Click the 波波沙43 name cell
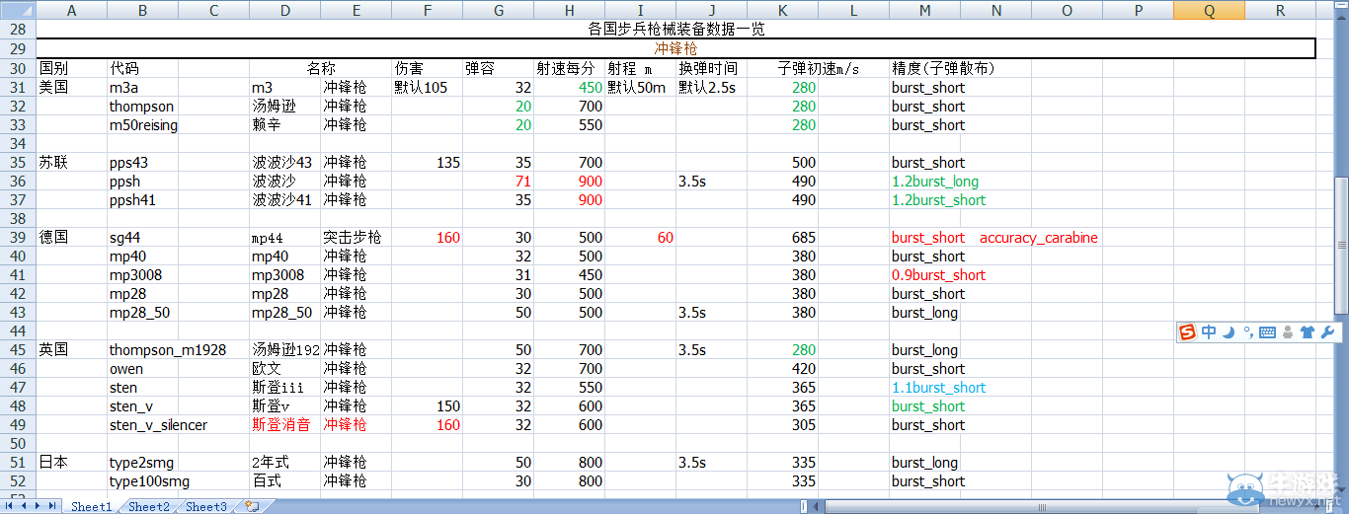Viewport: 1349px width, 514px height. tap(284, 163)
